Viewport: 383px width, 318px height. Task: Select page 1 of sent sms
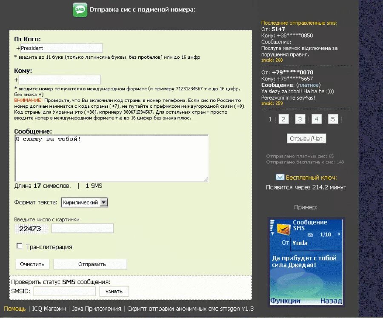pos(270,119)
